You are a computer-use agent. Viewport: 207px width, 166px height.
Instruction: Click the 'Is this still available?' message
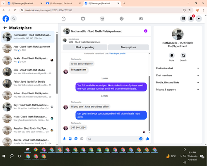(x=82, y=64)
